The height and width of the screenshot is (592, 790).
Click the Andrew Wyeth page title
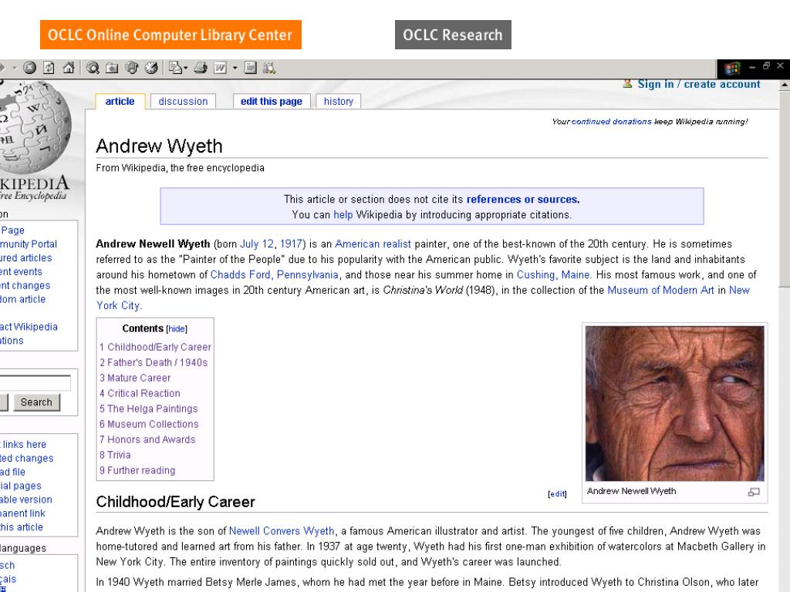click(159, 146)
